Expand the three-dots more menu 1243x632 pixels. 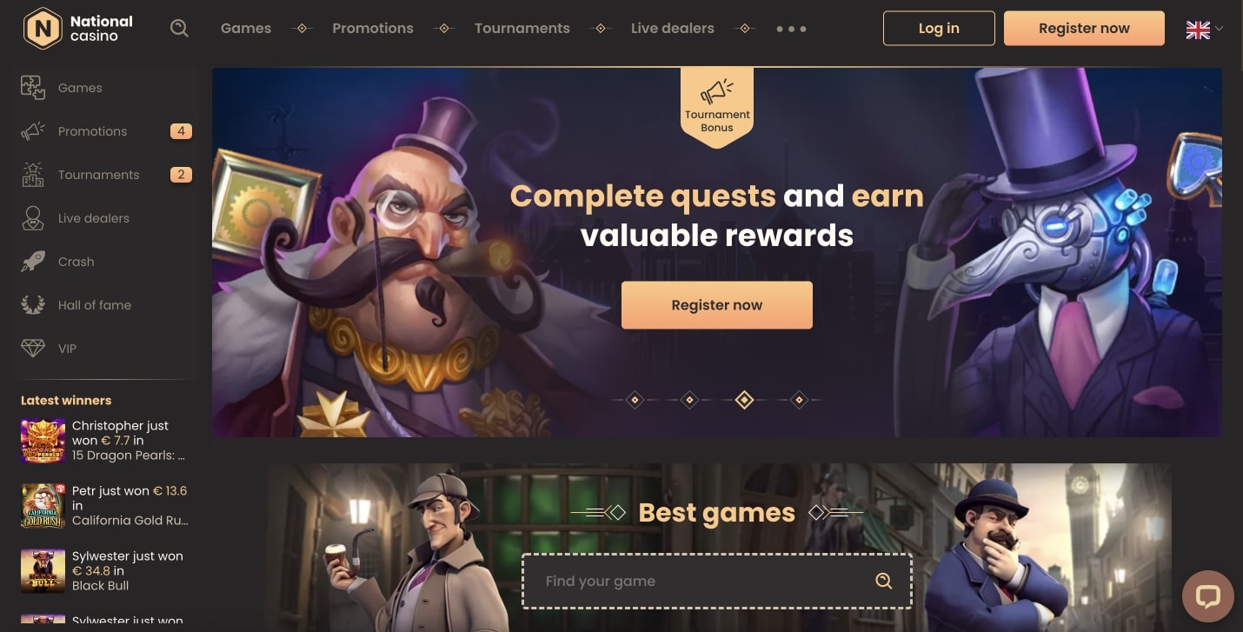791,29
